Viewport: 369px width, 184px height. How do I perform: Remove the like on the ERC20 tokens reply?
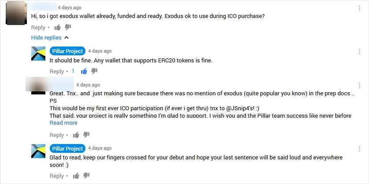coord(84,71)
